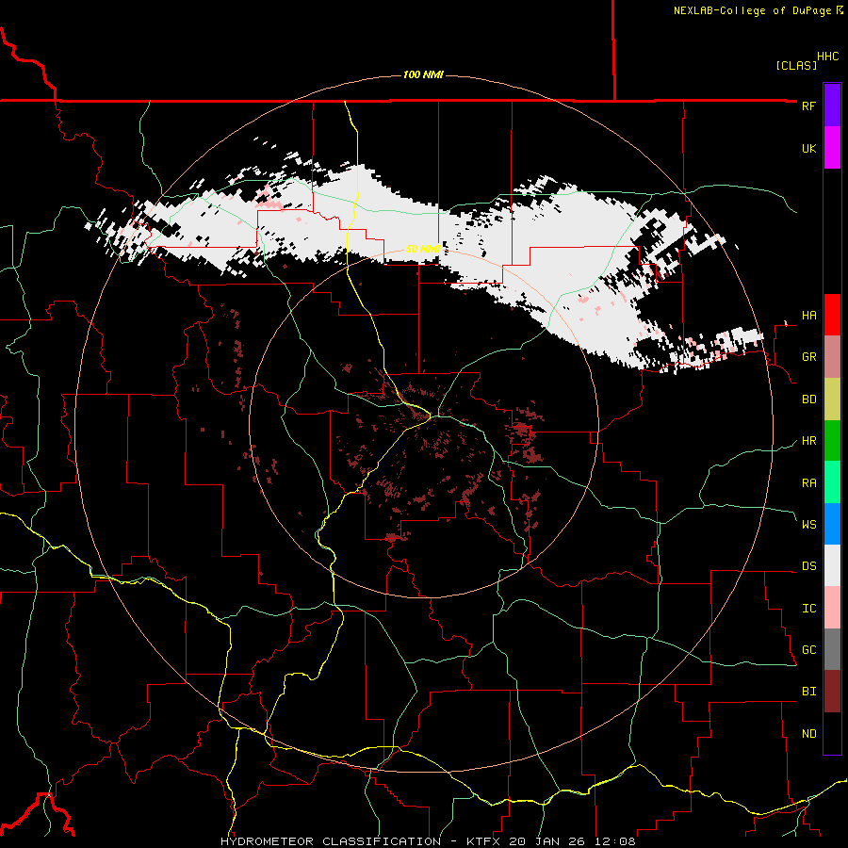Click the RA light green swatch
Image resolution: width=848 pixels, height=848 pixels.
832,482
